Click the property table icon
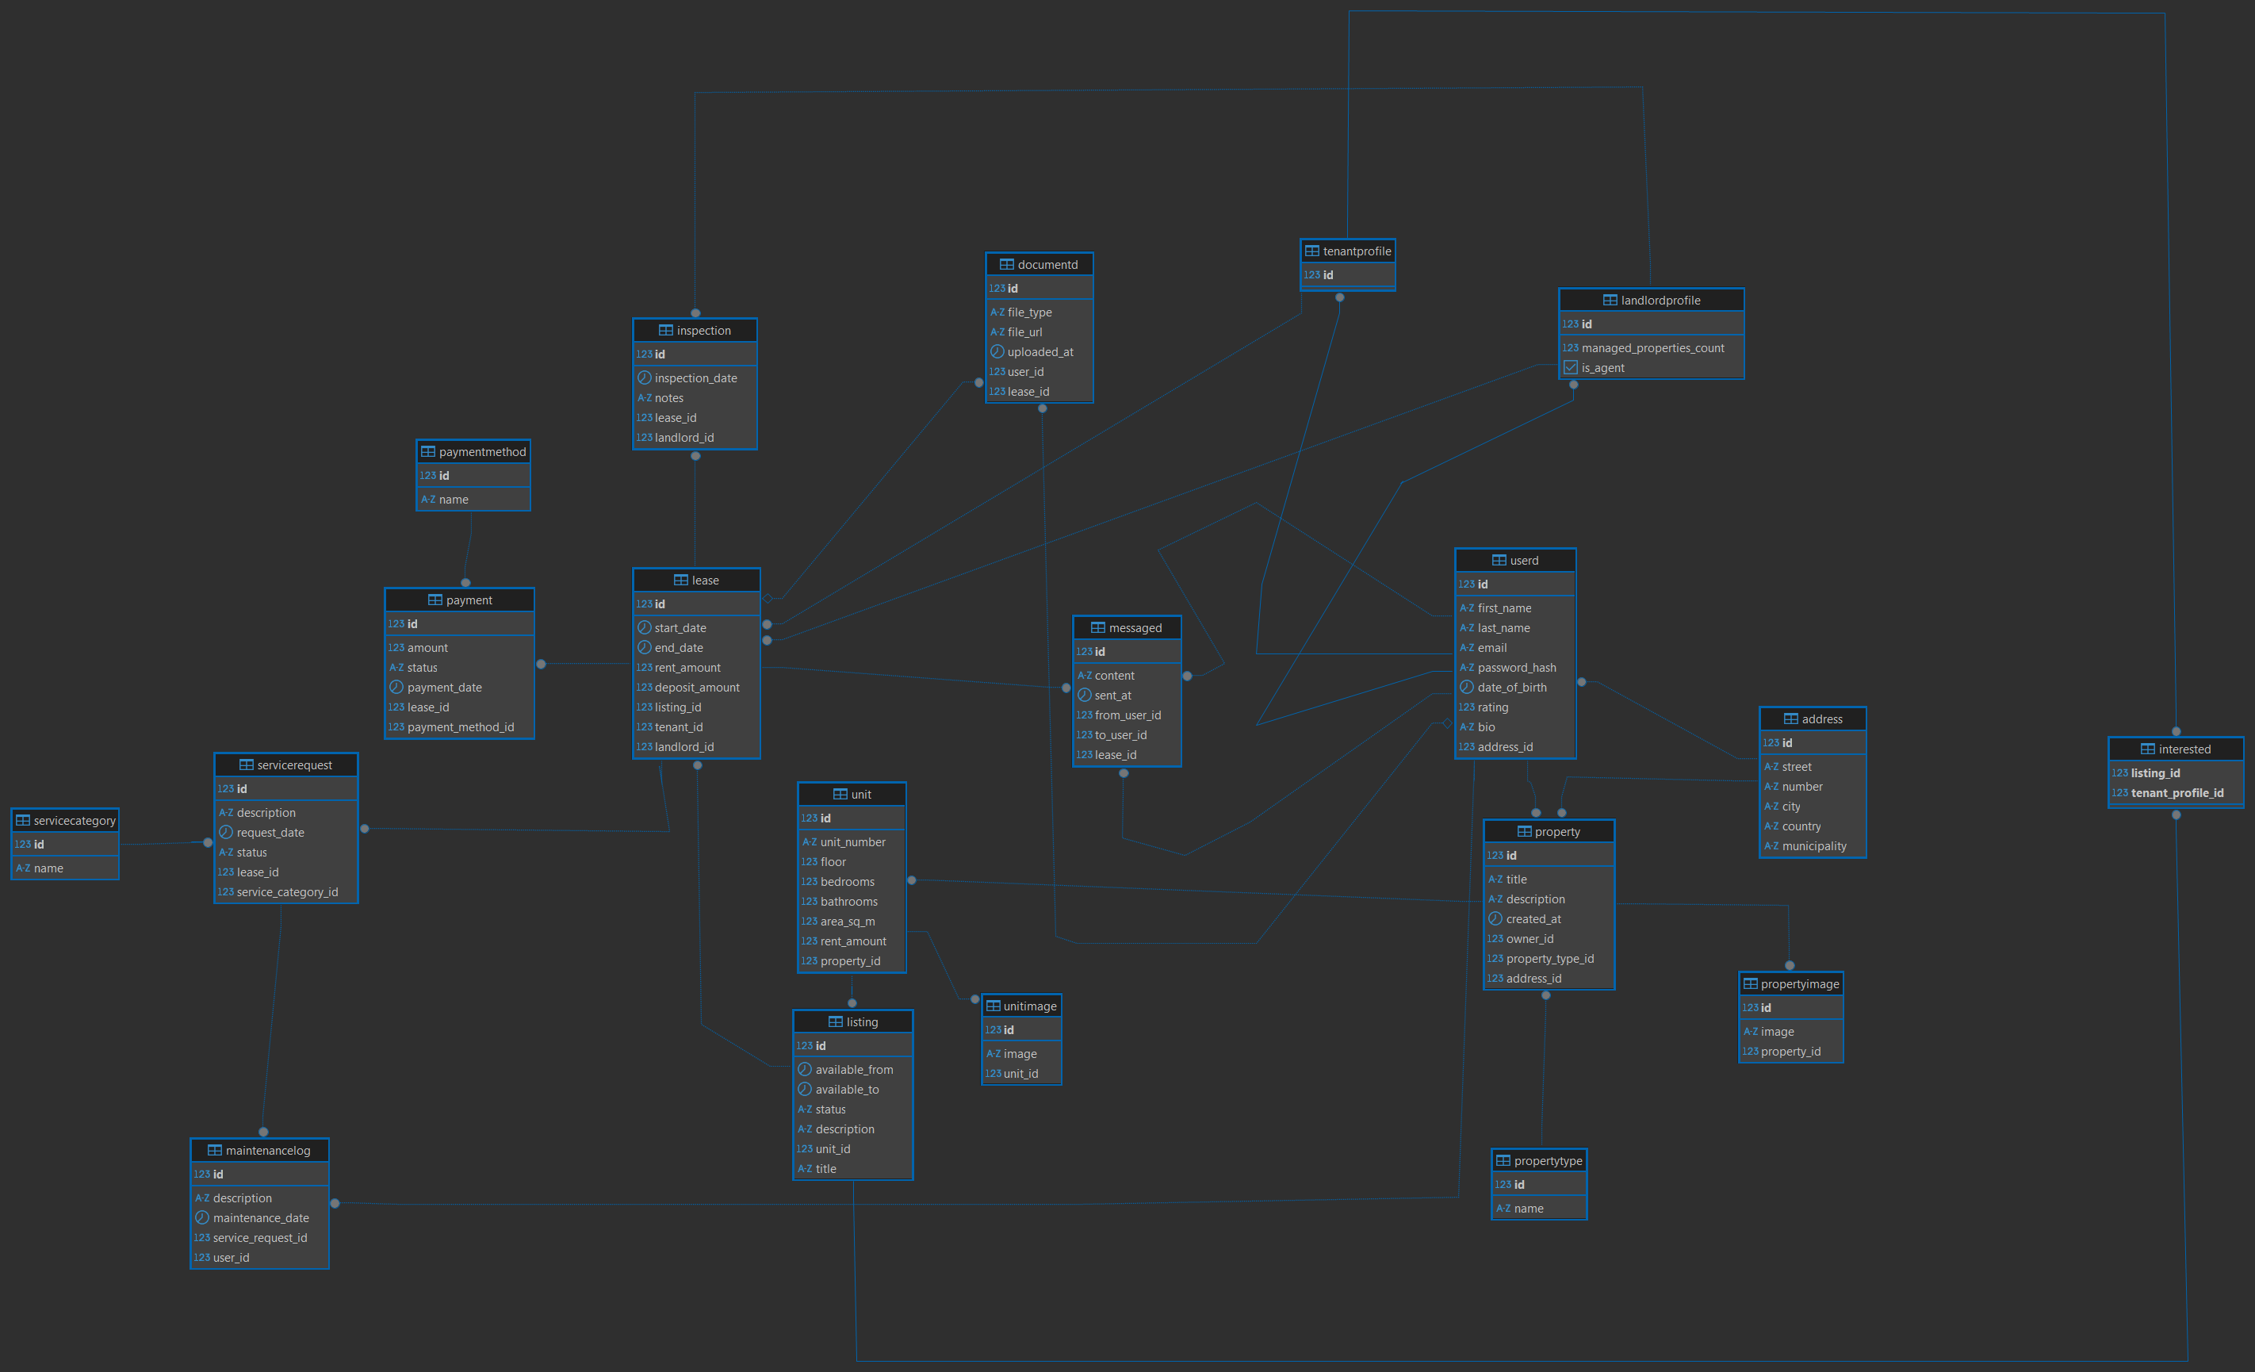The width and height of the screenshot is (2255, 1372). (1524, 832)
